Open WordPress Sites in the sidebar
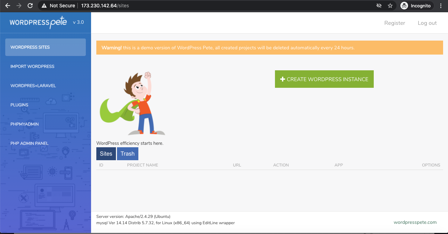 (46, 47)
